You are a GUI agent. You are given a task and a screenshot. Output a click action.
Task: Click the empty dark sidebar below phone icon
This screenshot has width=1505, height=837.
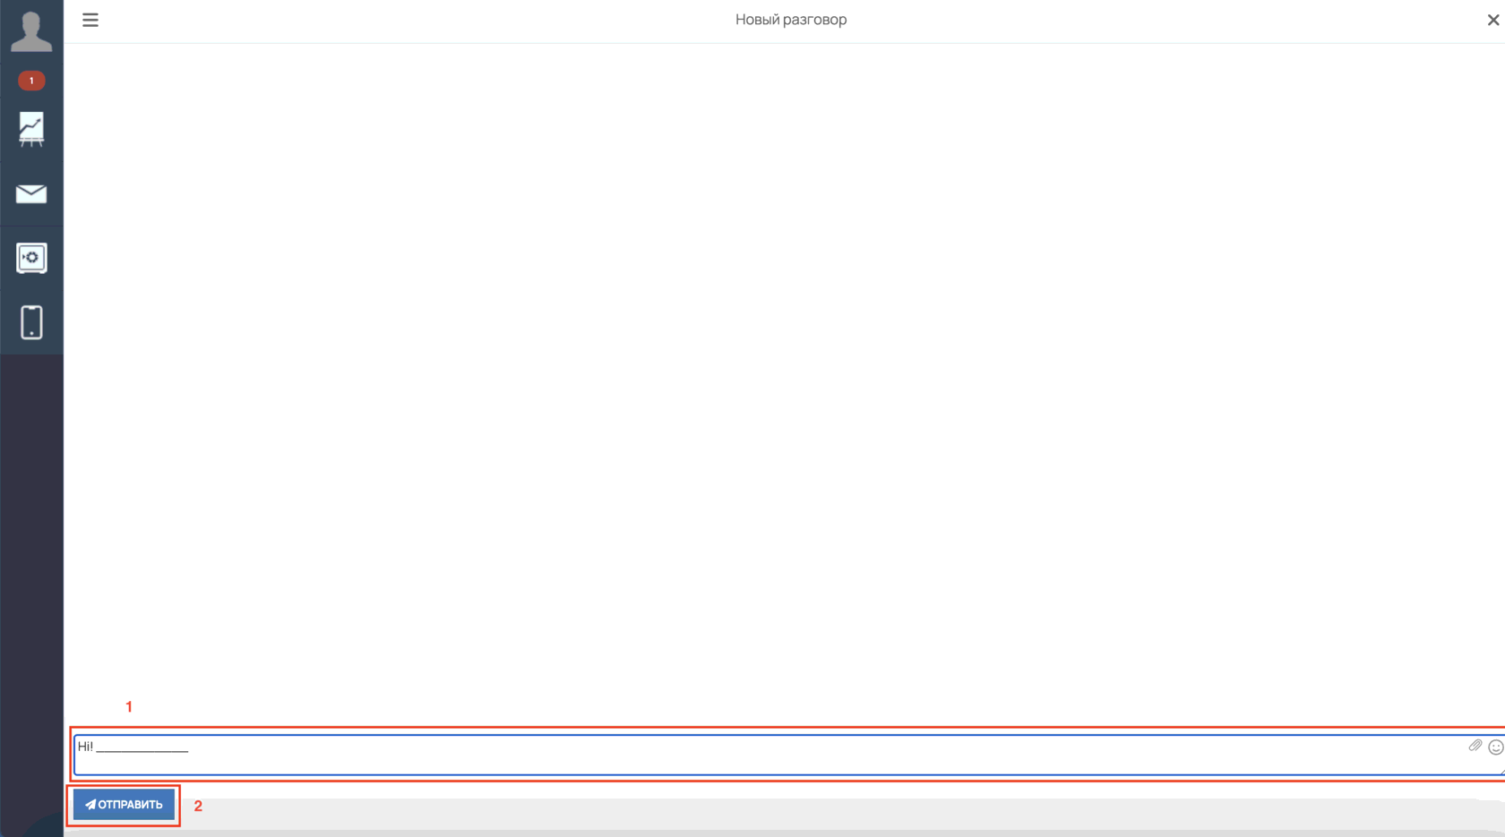pyautogui.click(x=31, y=582)
